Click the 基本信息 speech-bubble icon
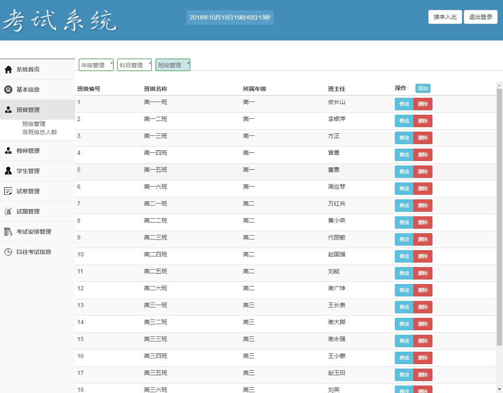This screenshot has width=503, height=393. [8, 90]
